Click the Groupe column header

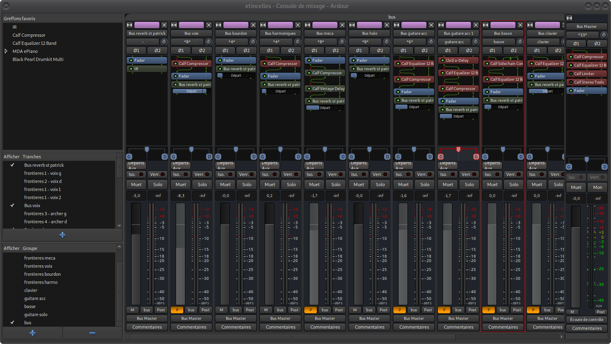(x=30, y=248)
